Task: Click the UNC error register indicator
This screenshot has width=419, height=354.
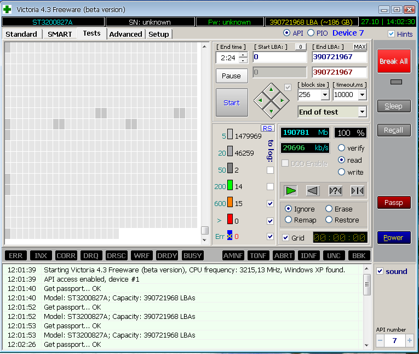Action: point(334,255)
